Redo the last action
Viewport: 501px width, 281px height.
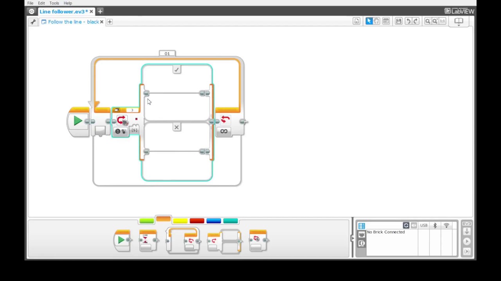(416, 21)
